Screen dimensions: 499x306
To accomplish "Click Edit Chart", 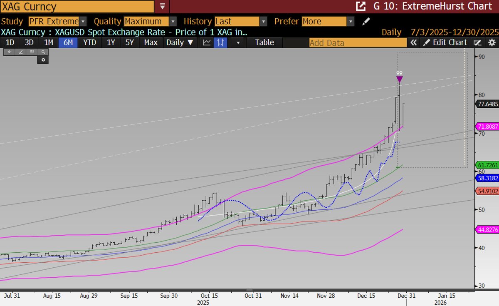I will tap(450, 42).
